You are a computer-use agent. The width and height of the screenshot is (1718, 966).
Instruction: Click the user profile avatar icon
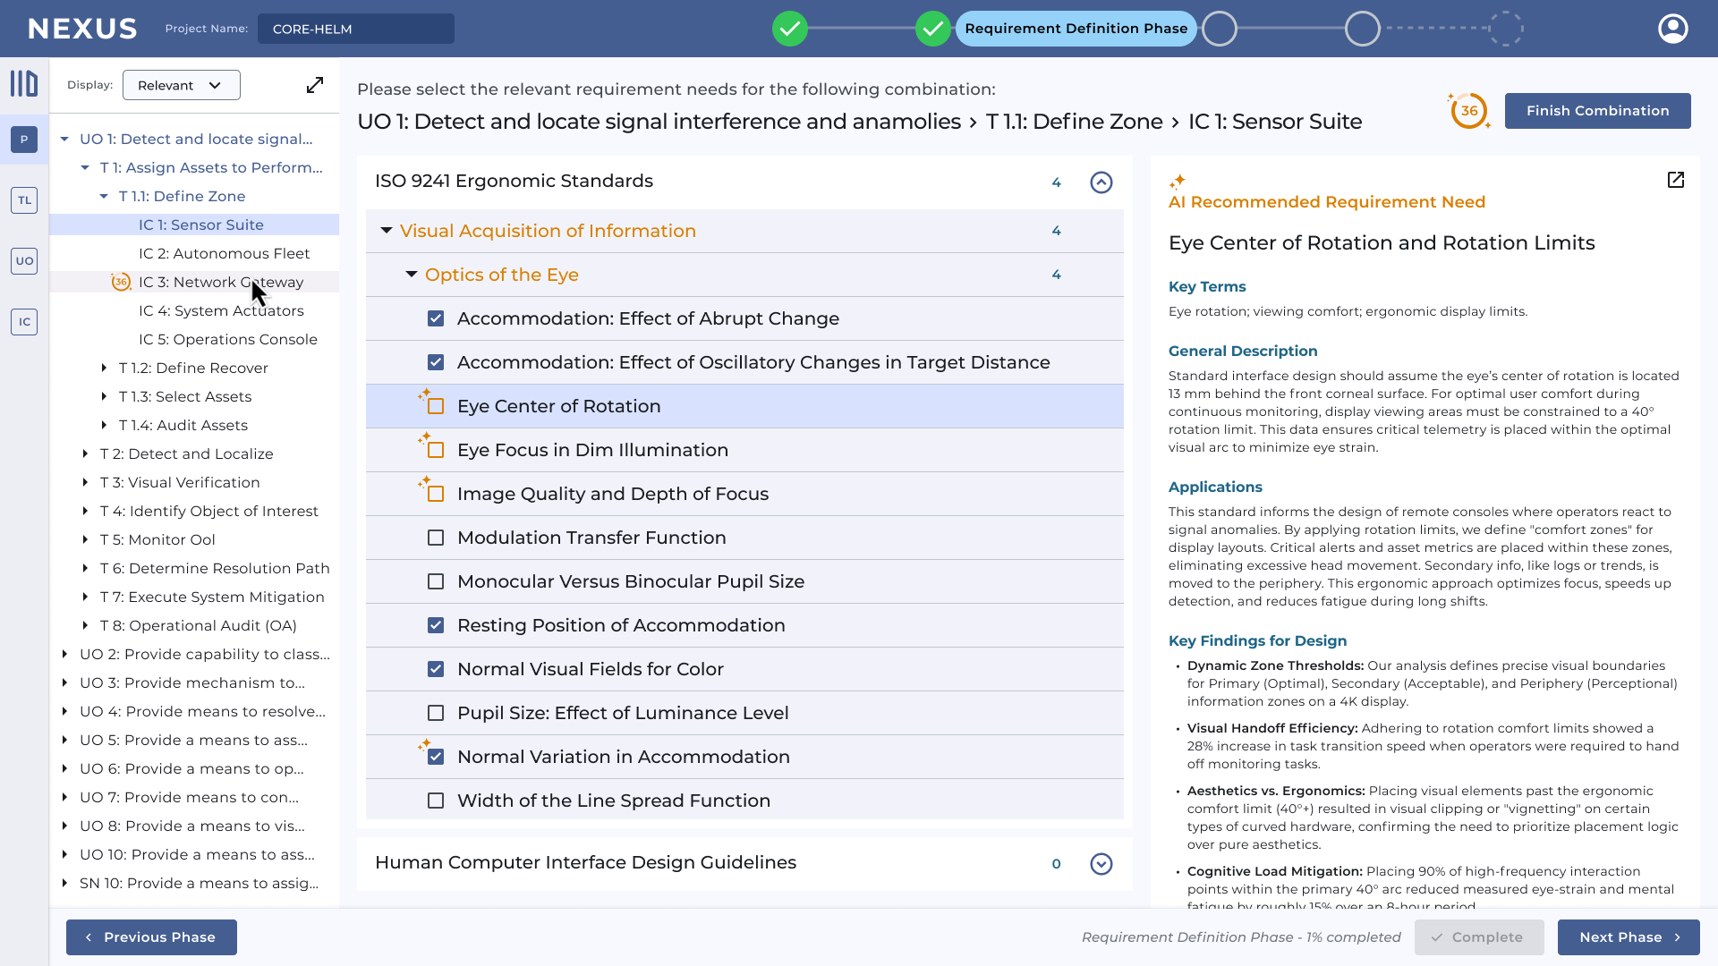[1672, 29]
